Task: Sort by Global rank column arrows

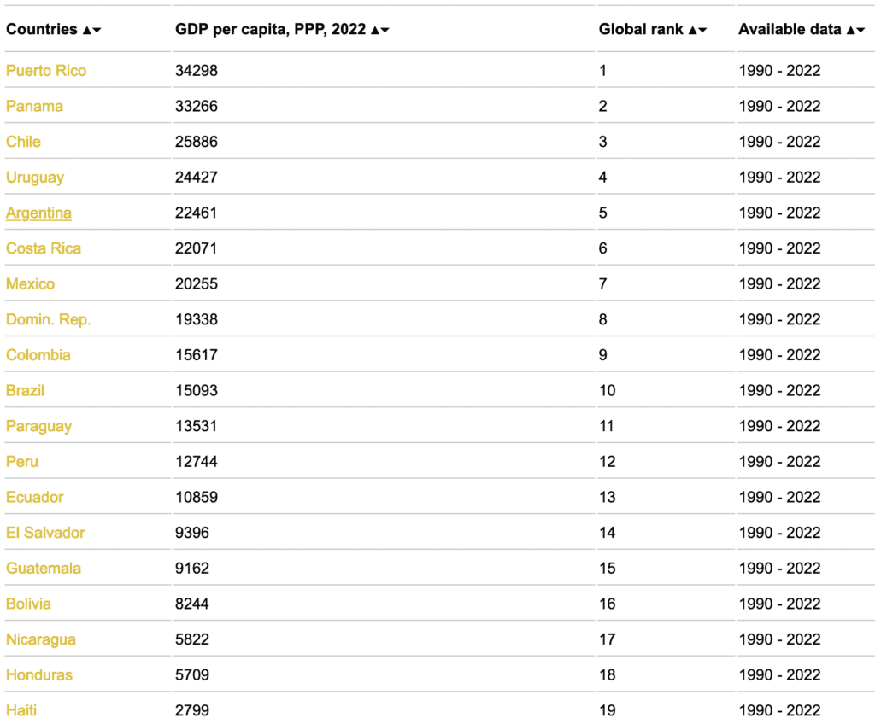Action: 697,30
